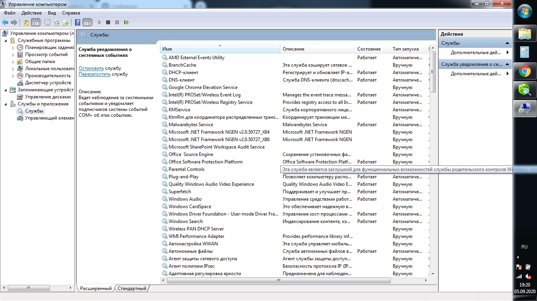Collapse the Службы section in Actions pane
Viewport: 537px width, 301px height.
[x=508, y=43]
